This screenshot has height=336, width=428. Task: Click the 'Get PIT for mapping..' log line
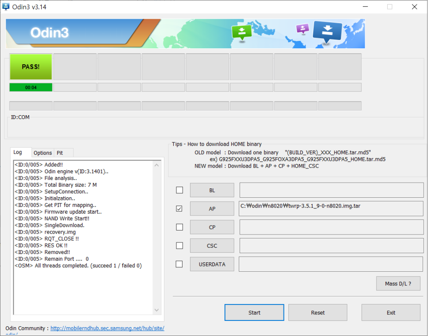pyautogui.click(x=55, y=205)
